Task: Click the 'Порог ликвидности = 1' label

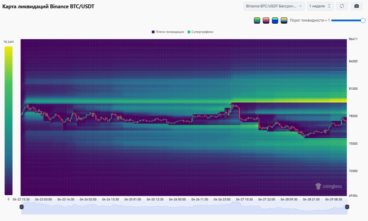Action: (x=310, y=20)
